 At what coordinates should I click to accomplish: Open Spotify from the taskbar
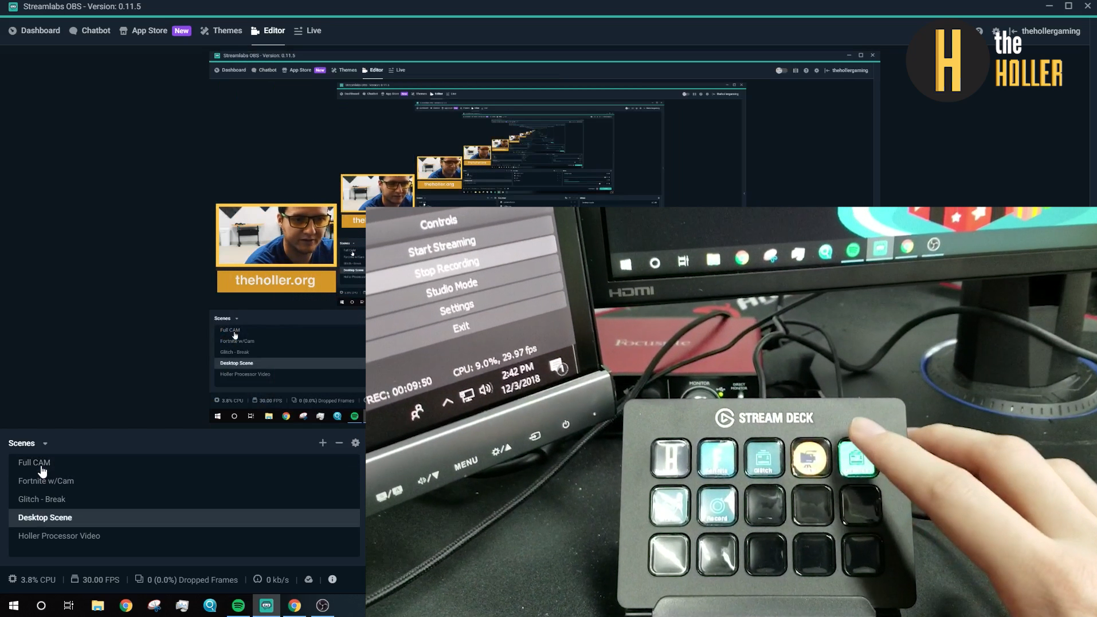click(238, 605)
